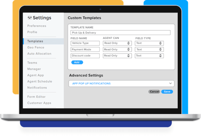Viewport: 201px width, 136px height.
Task: Go to Profile settings
Action: pos(32,32)
